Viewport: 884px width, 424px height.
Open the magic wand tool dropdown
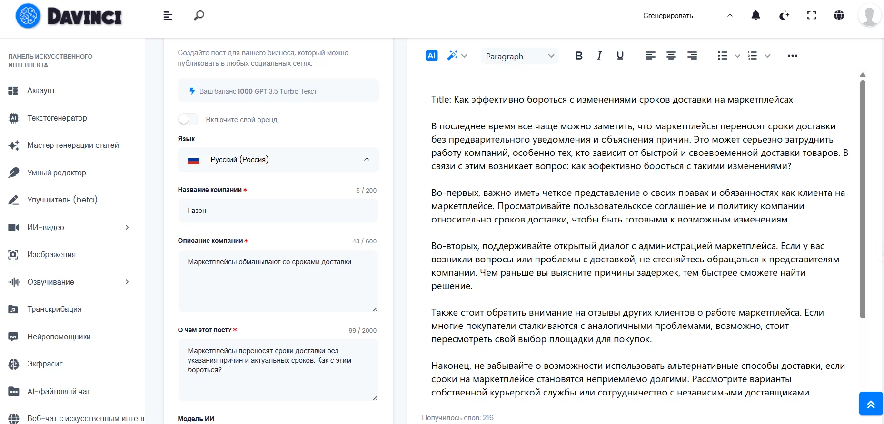click(457, 56)
